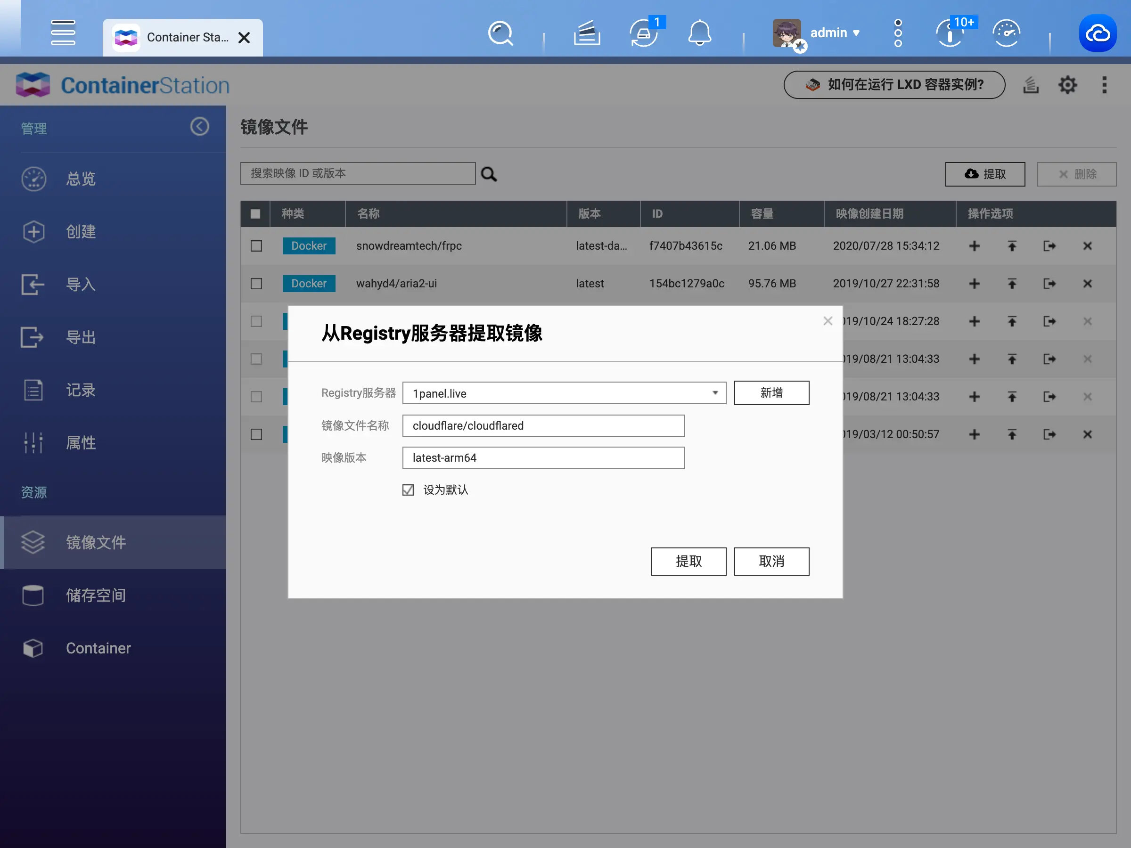Open external devices icon with badge 1
Image resolution: width=1131 pixels, height=848 pixels.
[644, 33]
